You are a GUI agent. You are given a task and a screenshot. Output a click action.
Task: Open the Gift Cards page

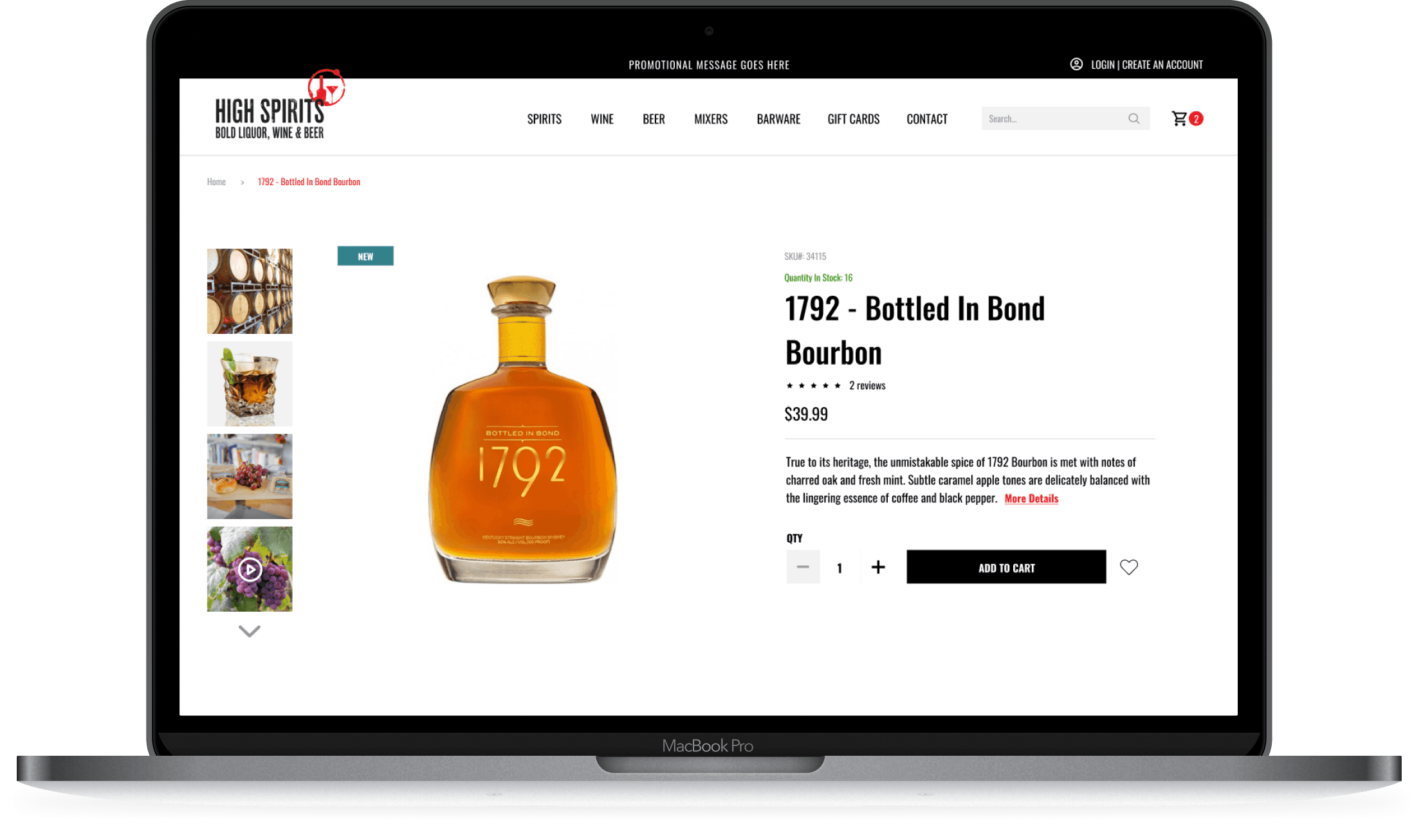(x=854, y=119)
